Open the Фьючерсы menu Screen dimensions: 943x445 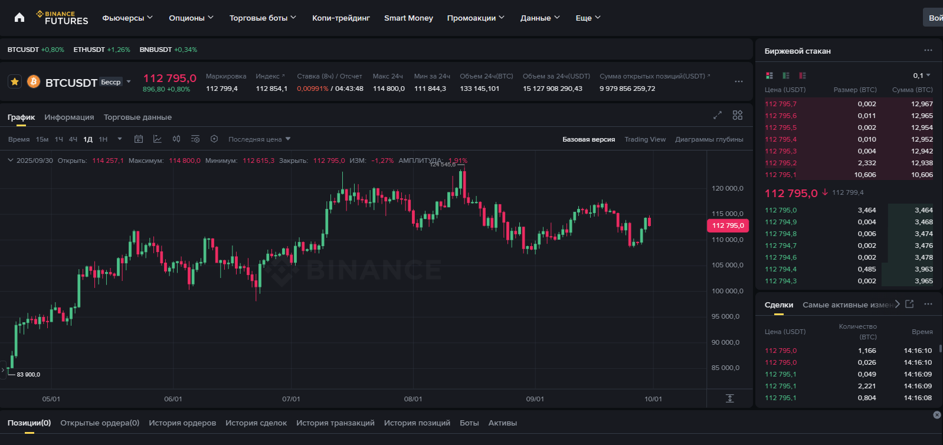pyautogui.click(x=127, y=18)
